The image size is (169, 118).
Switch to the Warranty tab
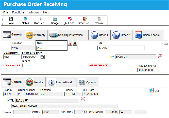(36, 35)
